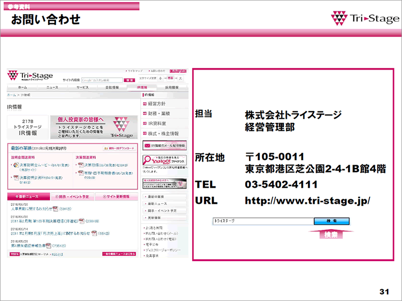Set font size to 小
The height and width of the screenshot is (301, 402).
pos(160,78)
